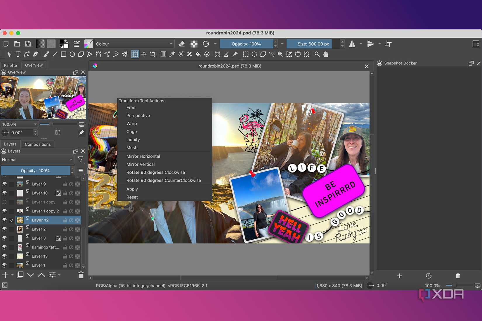This screenshot has width=482, height=321.
Task: Toggle visibility of Layer 12
Action: 4,220
